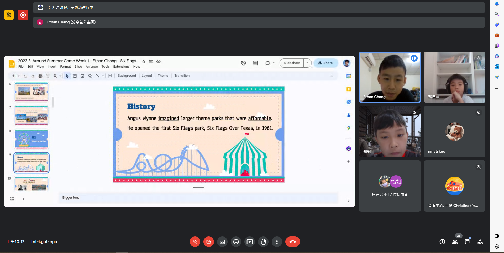The width and height of the screenshot is (504, 253).
Task: Open the Arrange menu
Action: (x=92, y=67)
